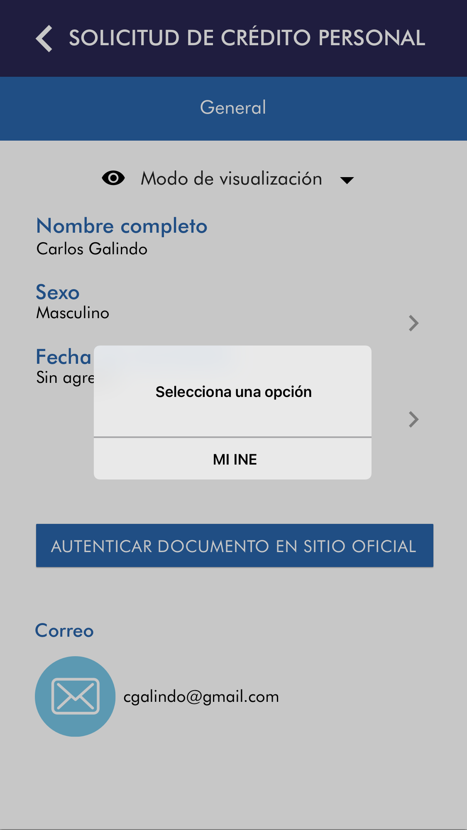The height and width of the screenshot is (830, 467).
Task: Expand the chevron on the Fecha row
Action: pyautogui.click(x=413, y=419)
